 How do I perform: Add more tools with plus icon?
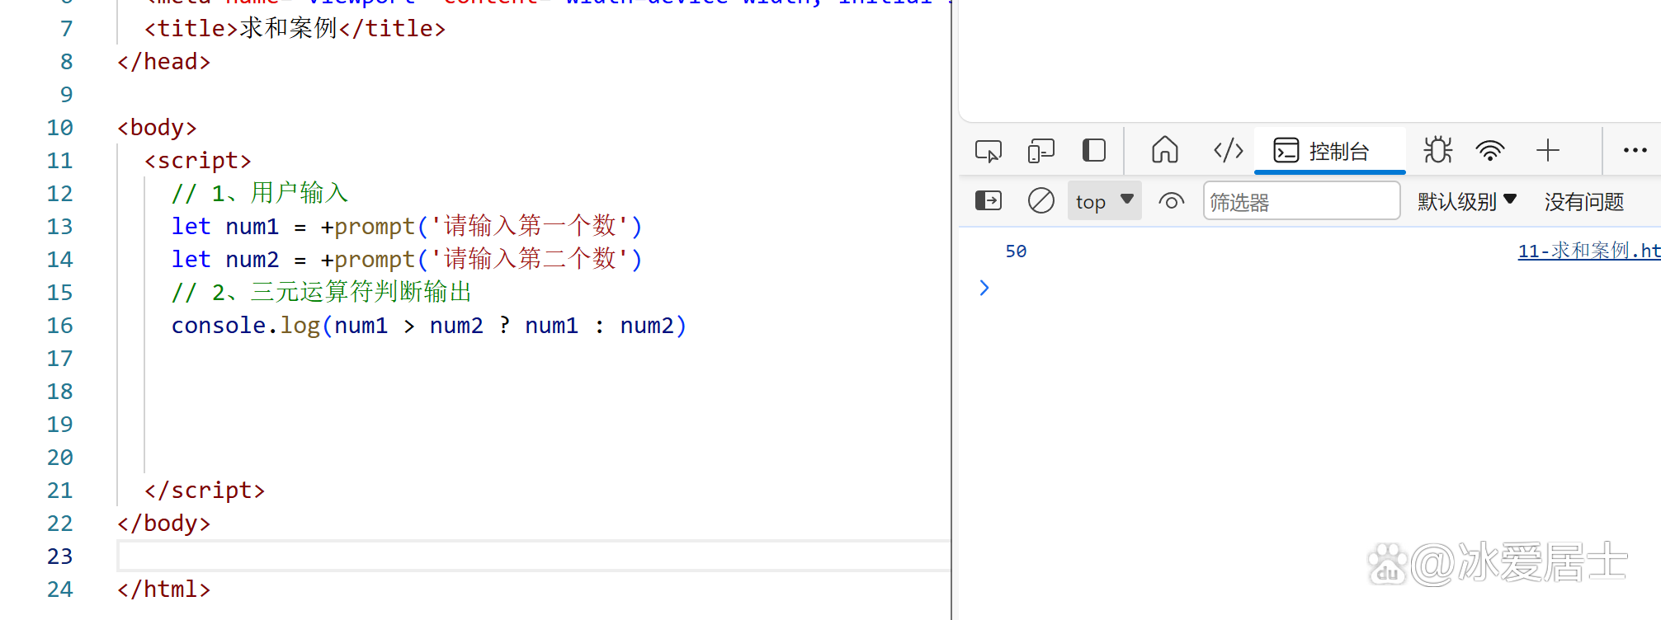coord(1548,150)
